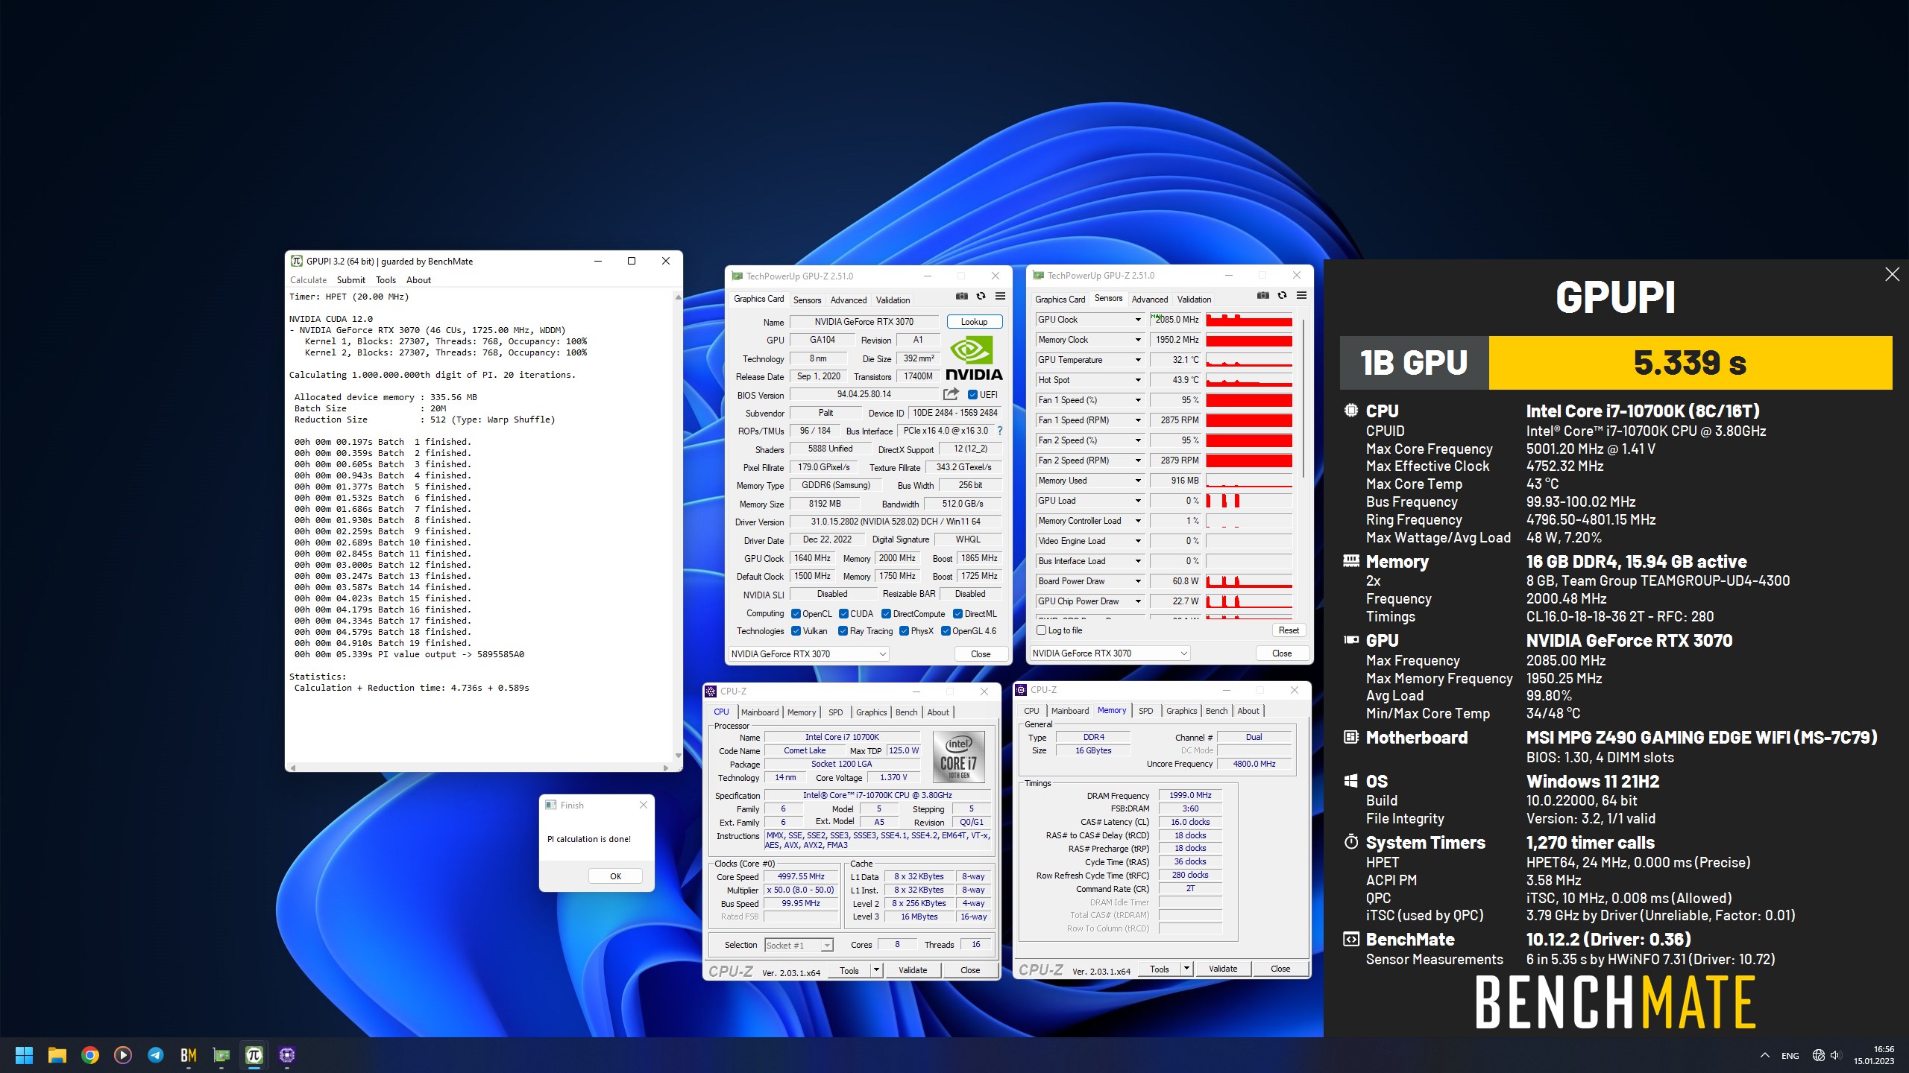Image resolution: width=1909 pixels, height=1073 pixels.
Task: Expand the Hot Spot sensor dropdown
Action: [x=1138, y=380]
